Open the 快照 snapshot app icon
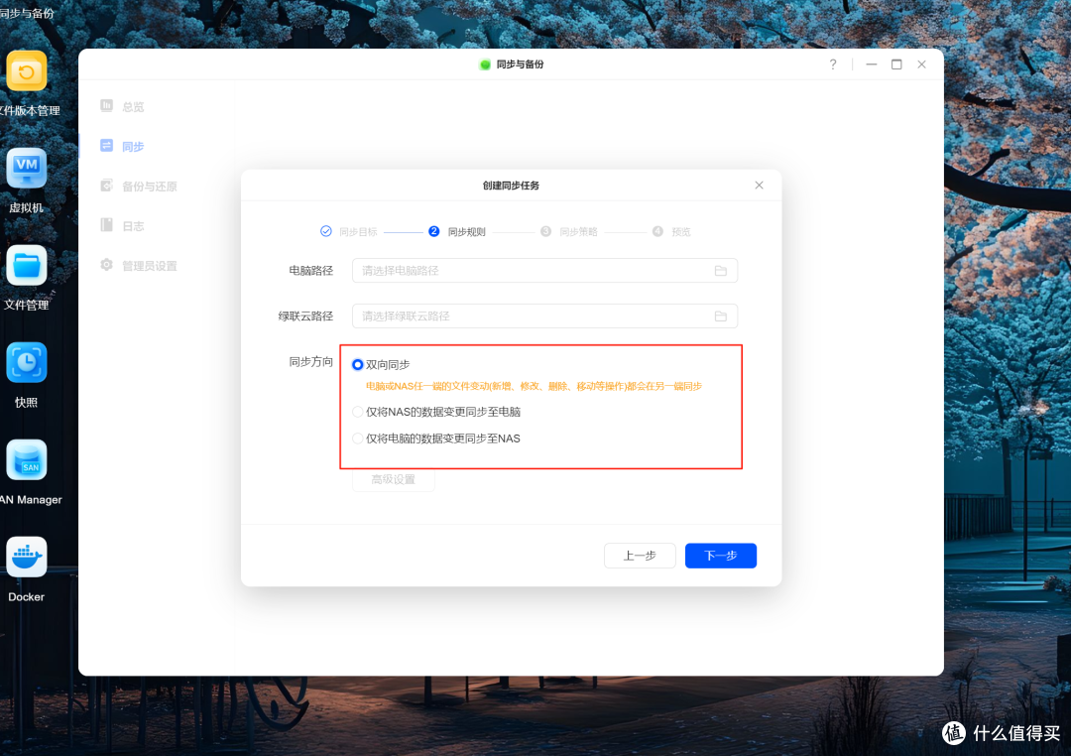 [27, 362]
